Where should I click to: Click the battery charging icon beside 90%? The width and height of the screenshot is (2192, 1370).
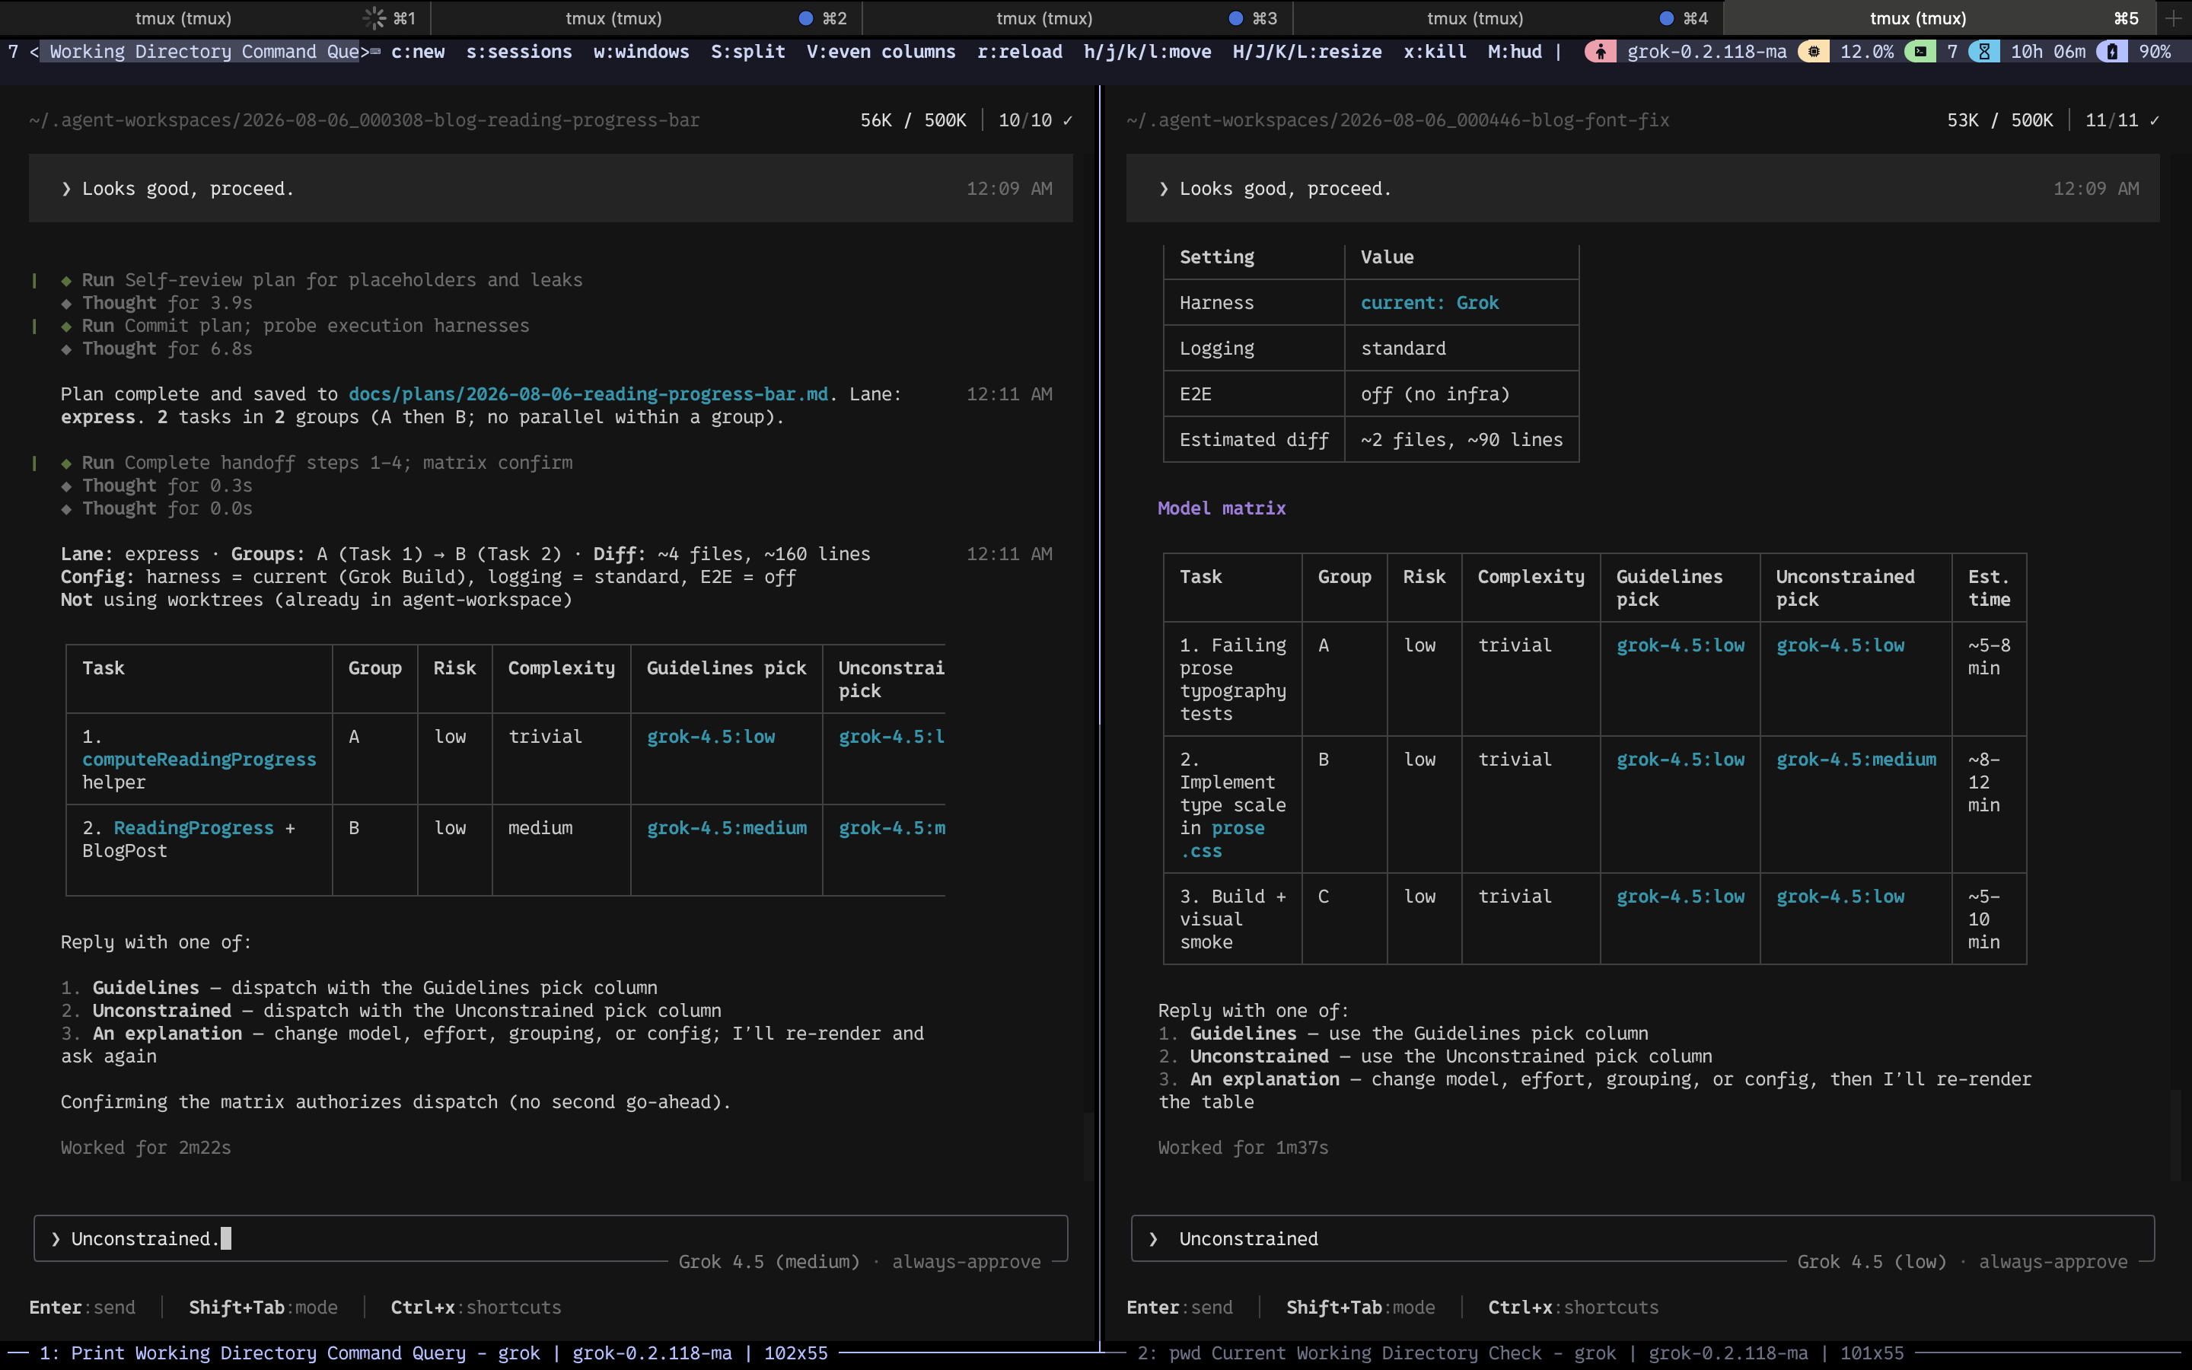click(x=2111, y=52)
